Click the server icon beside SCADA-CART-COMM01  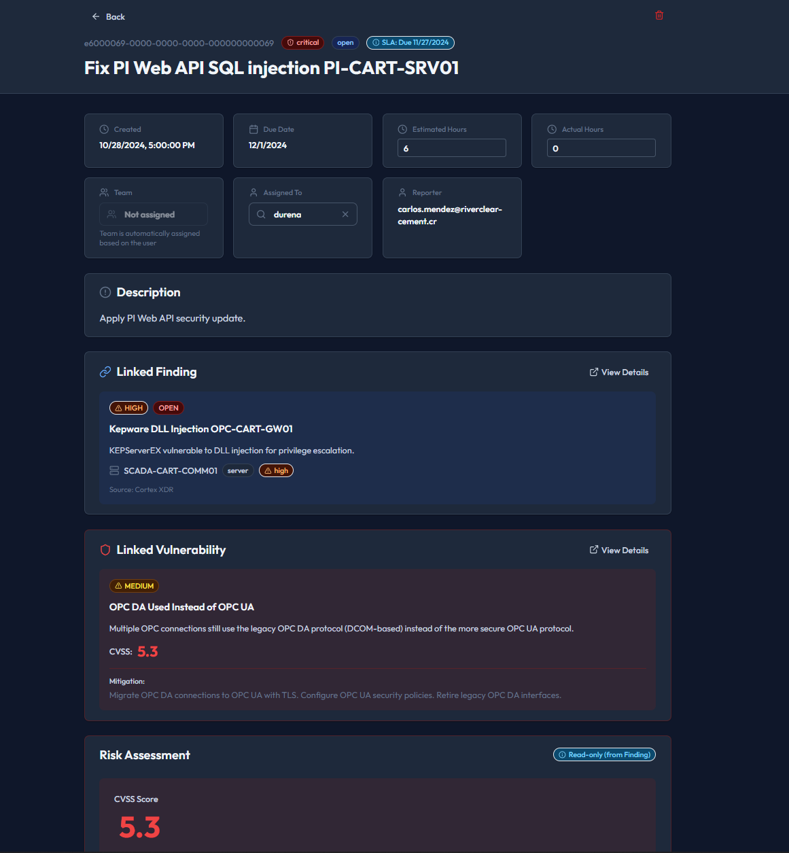pos(114,470)
